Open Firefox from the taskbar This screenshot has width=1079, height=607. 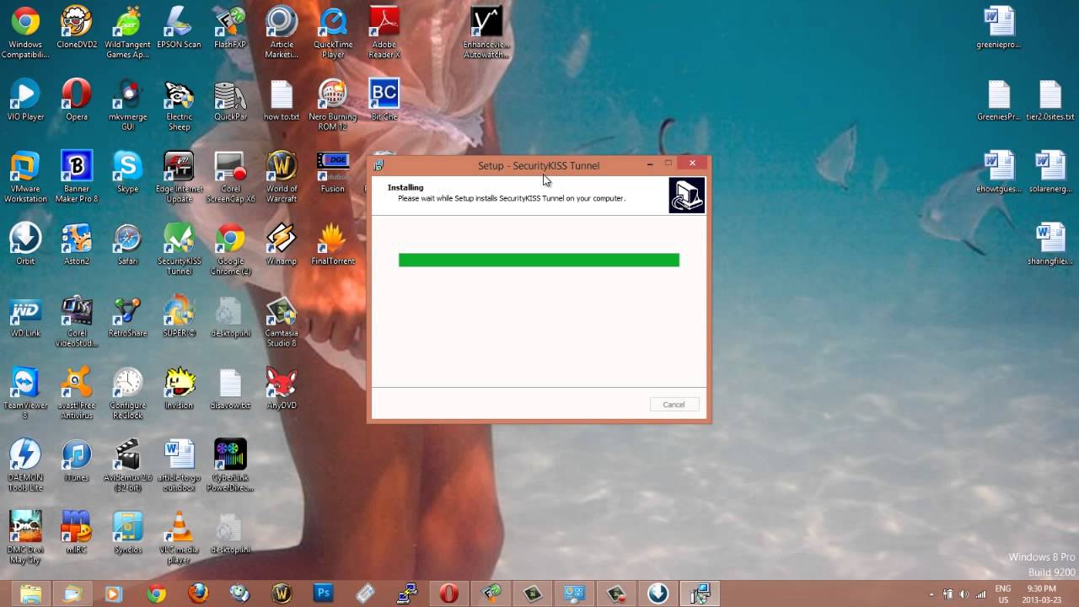tap(198, 594)
